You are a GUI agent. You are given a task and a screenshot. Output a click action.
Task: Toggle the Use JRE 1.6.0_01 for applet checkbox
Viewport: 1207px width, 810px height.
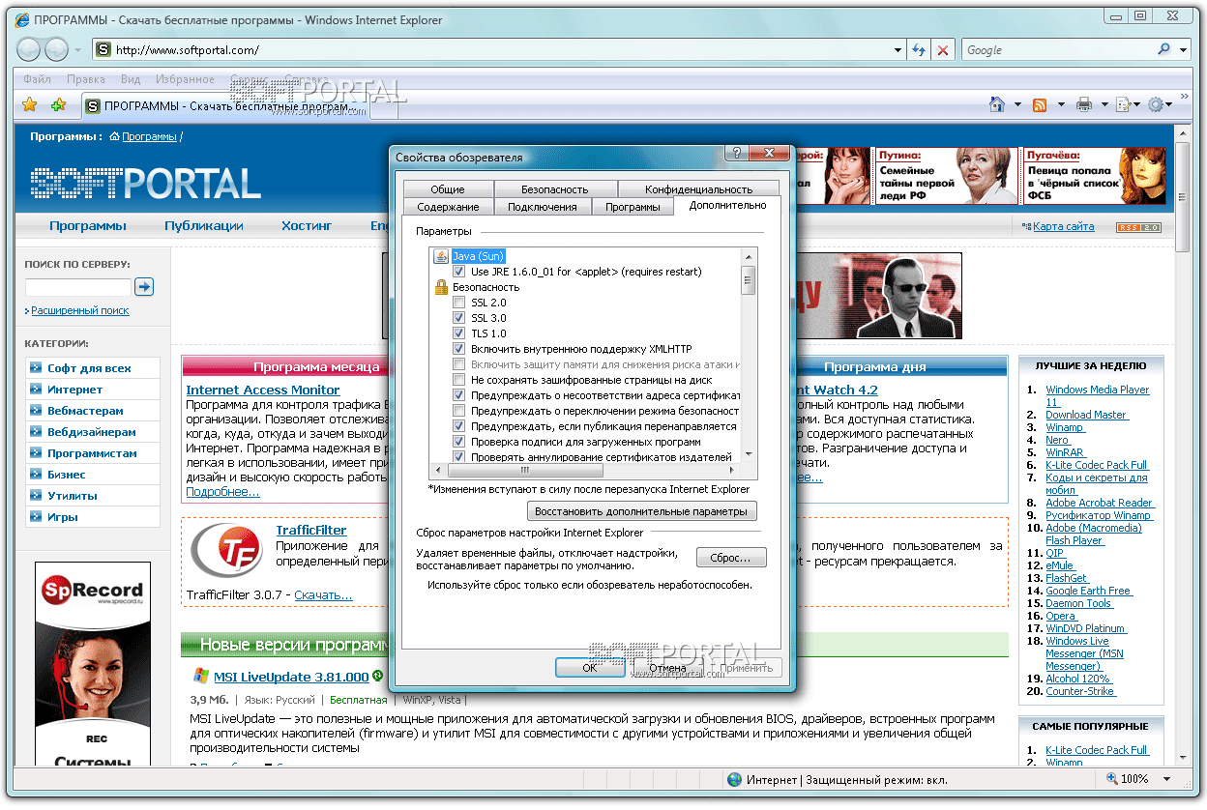(459, 272)
